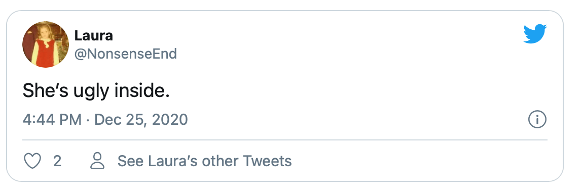
Task: Open Laura's round profile picture
Action: [46, 44]
